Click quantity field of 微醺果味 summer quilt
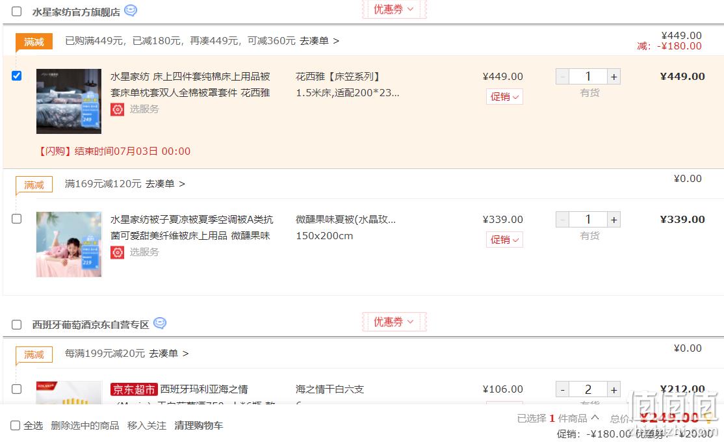The height and width of the screenshot is (442, 724). pyautogui.click(x=588, y=220)
